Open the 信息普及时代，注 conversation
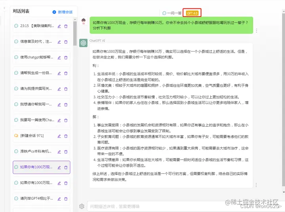Screen dimensions: 285x212 point(42,42)
